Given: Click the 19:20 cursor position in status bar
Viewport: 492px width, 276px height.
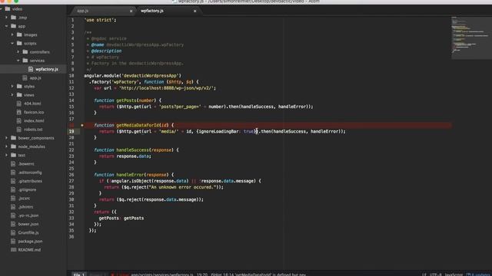Looking at the screenshot, I should (x=202, y=274).
